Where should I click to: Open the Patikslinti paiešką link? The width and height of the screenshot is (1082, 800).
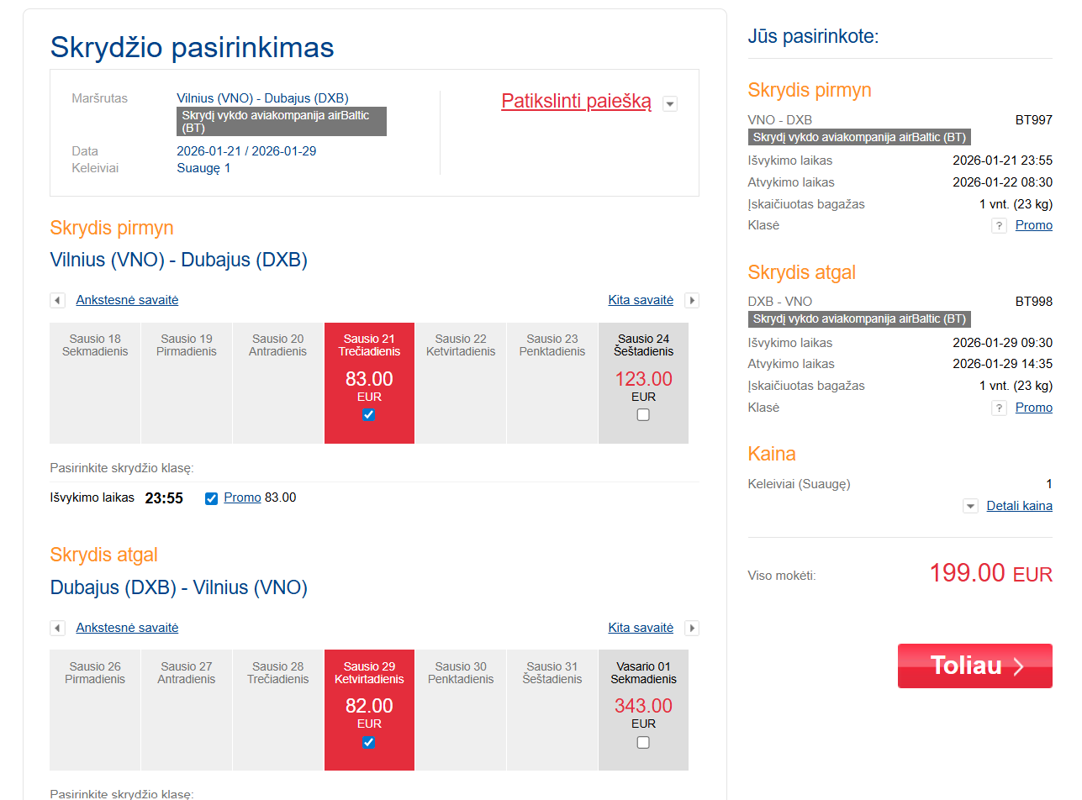[x=576, y=102]
